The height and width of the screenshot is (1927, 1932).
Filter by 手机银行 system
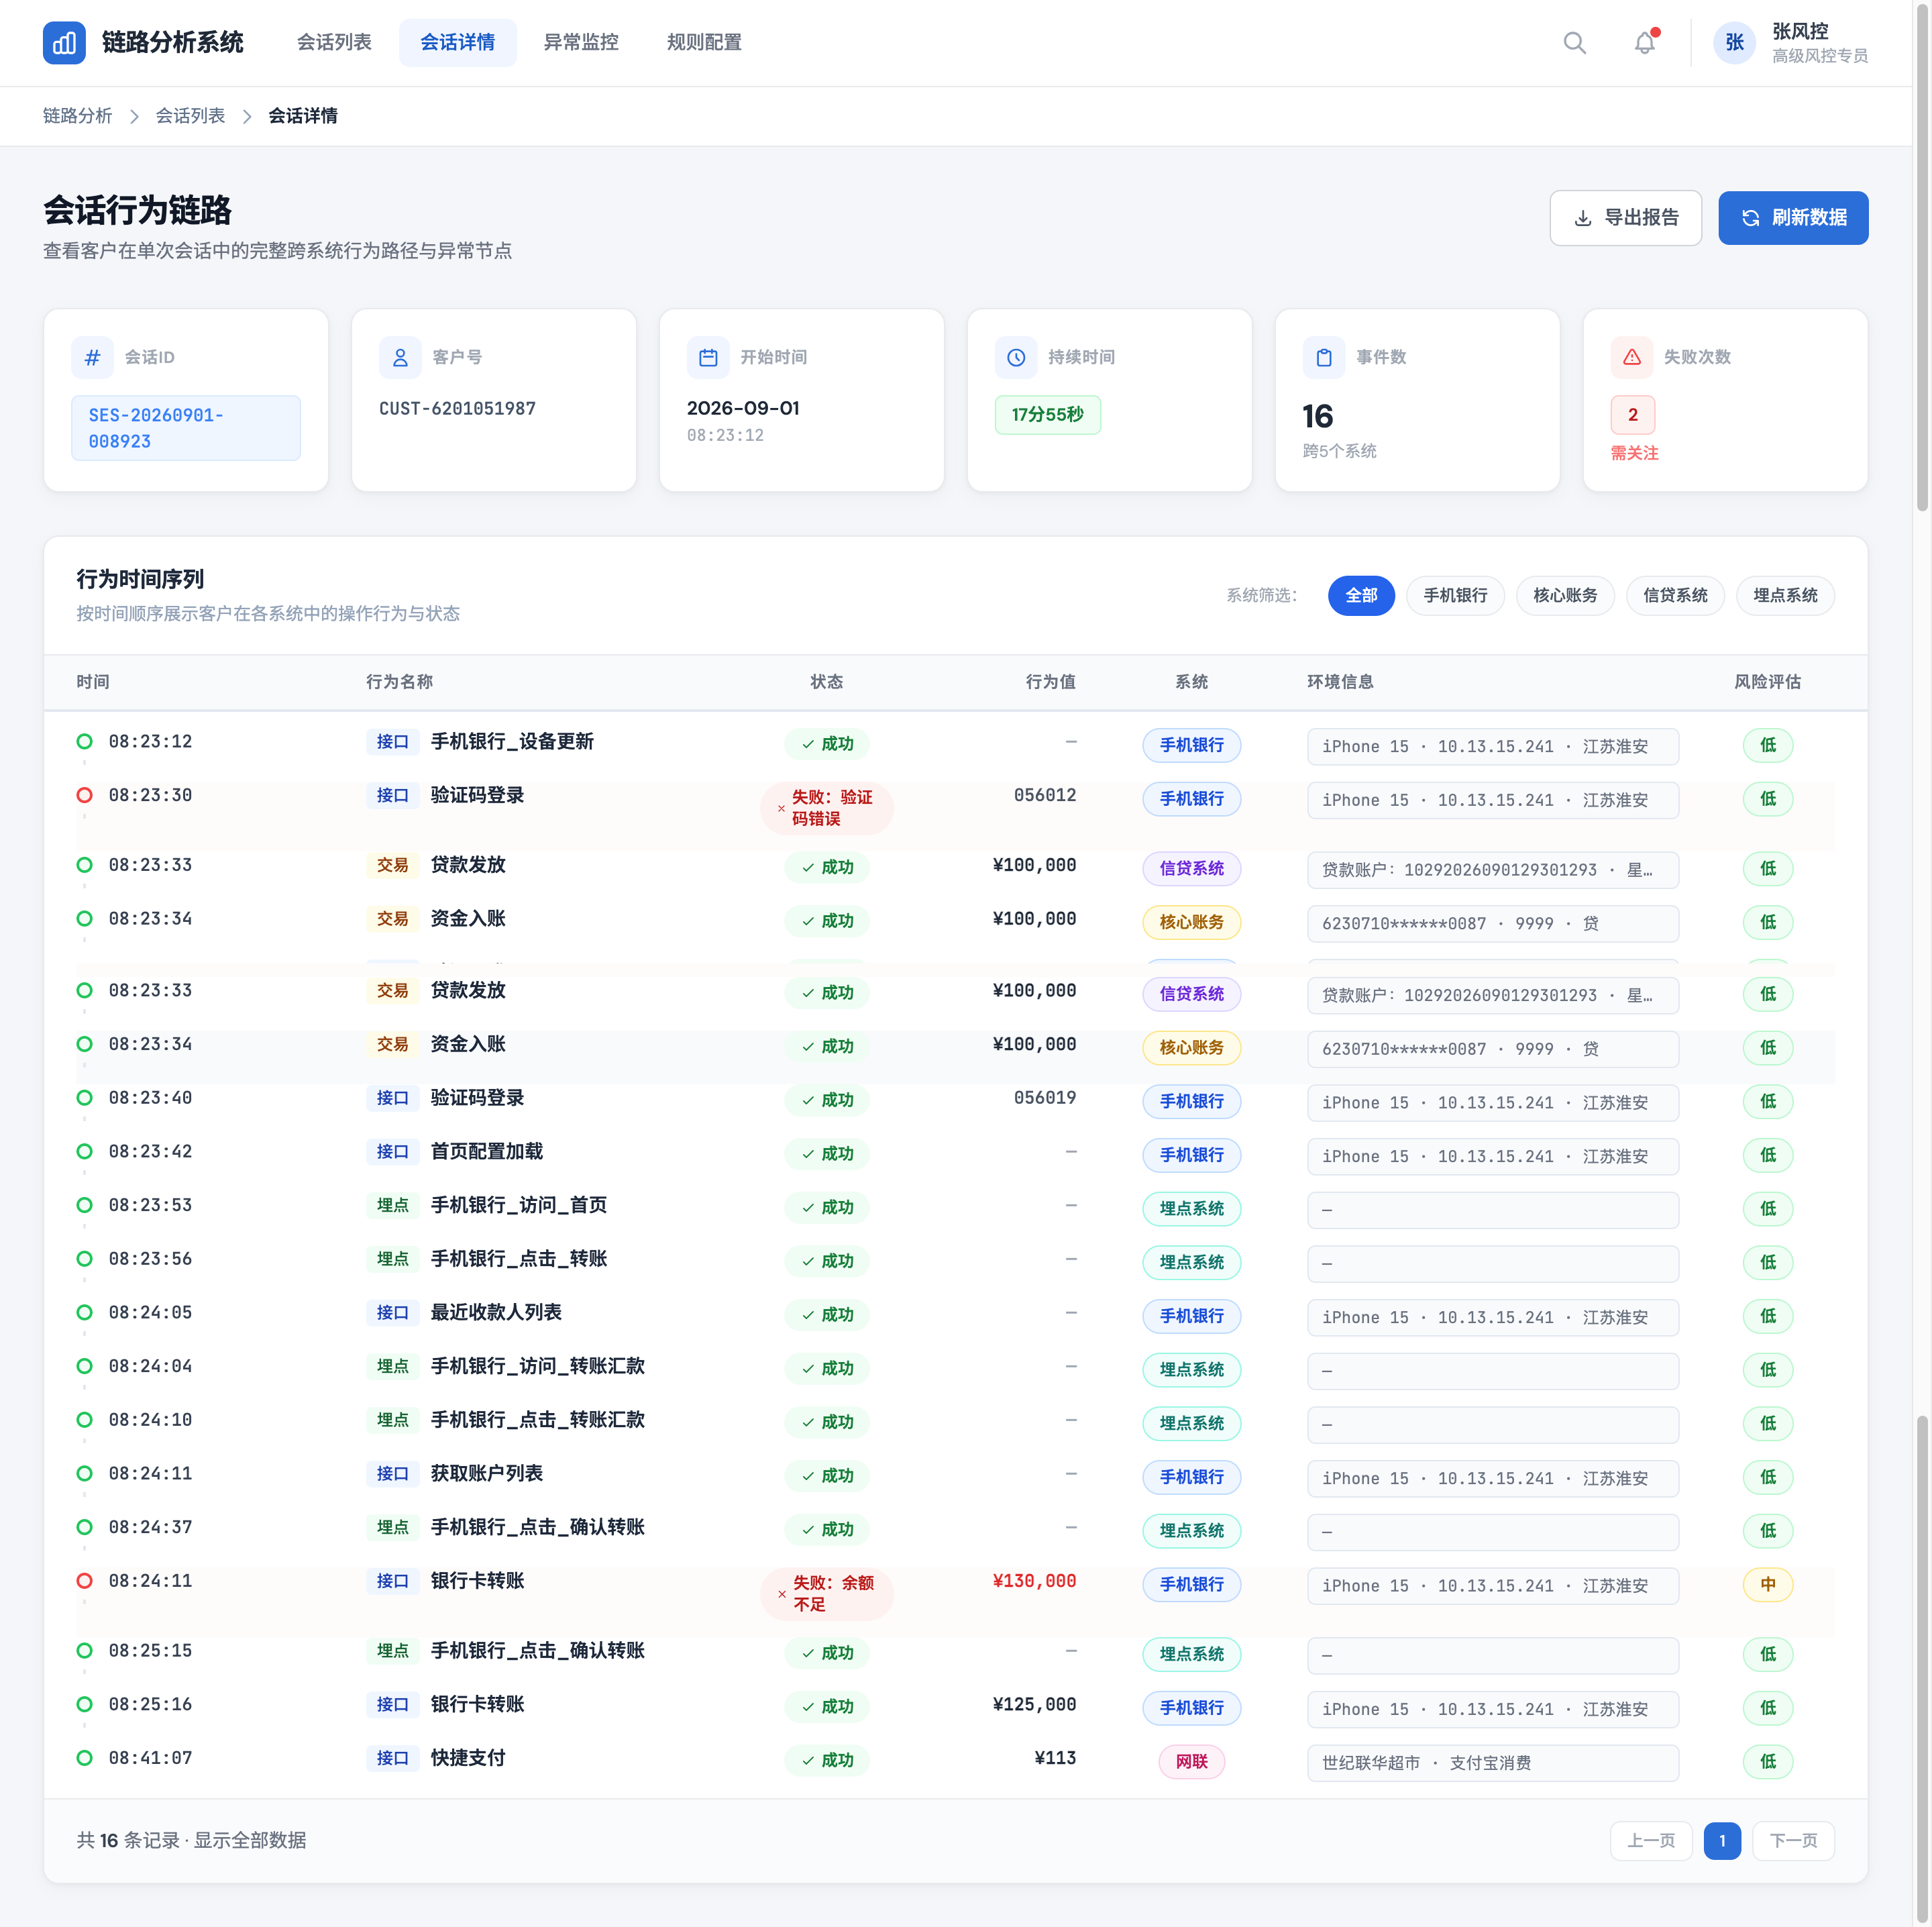(x=1455, y=595)
